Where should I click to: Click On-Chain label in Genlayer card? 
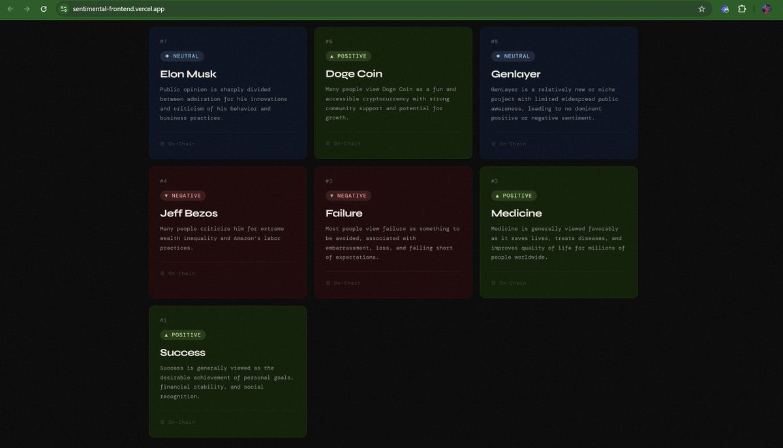click(x=508, y=143)
